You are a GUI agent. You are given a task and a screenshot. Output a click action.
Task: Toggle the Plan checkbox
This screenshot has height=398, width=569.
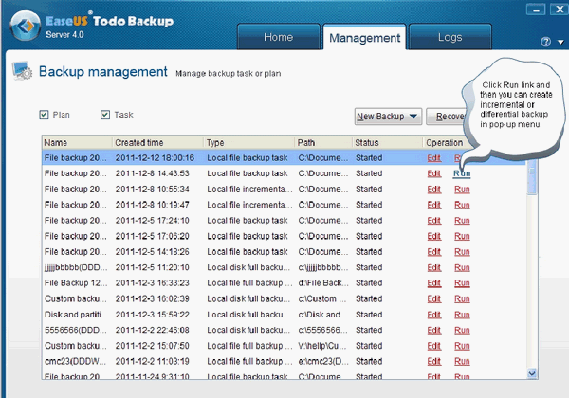(44, 115)
